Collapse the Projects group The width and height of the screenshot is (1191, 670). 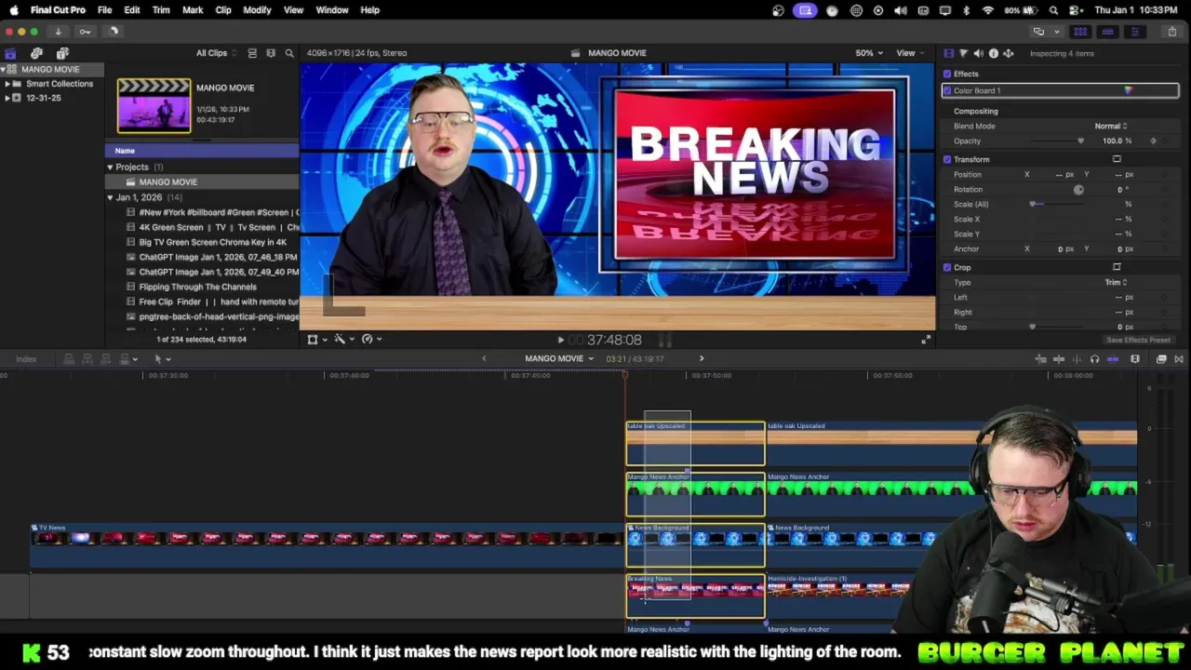[x=110, y=167]
